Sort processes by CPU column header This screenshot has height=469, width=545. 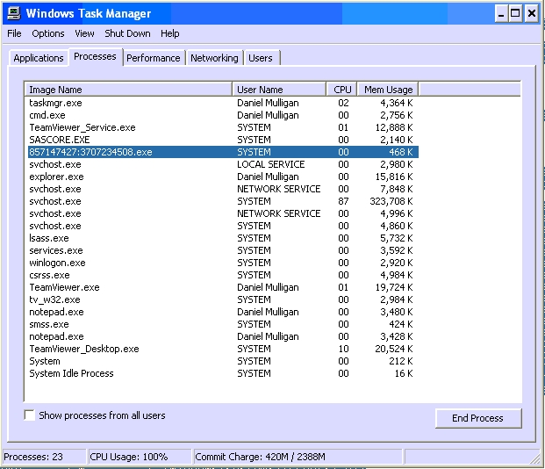[x=342, y=90]
